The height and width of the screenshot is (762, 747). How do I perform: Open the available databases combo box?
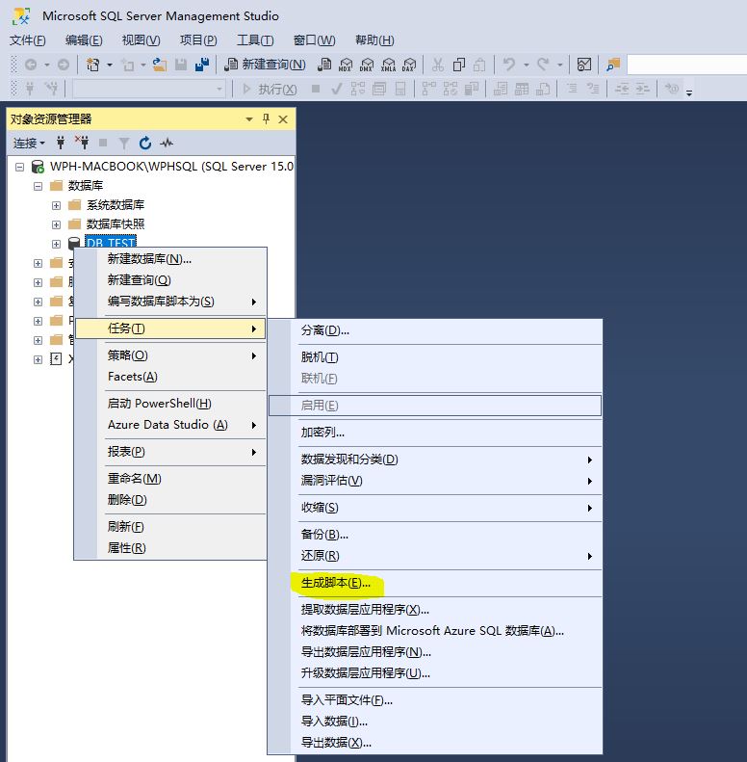point(148,89)
